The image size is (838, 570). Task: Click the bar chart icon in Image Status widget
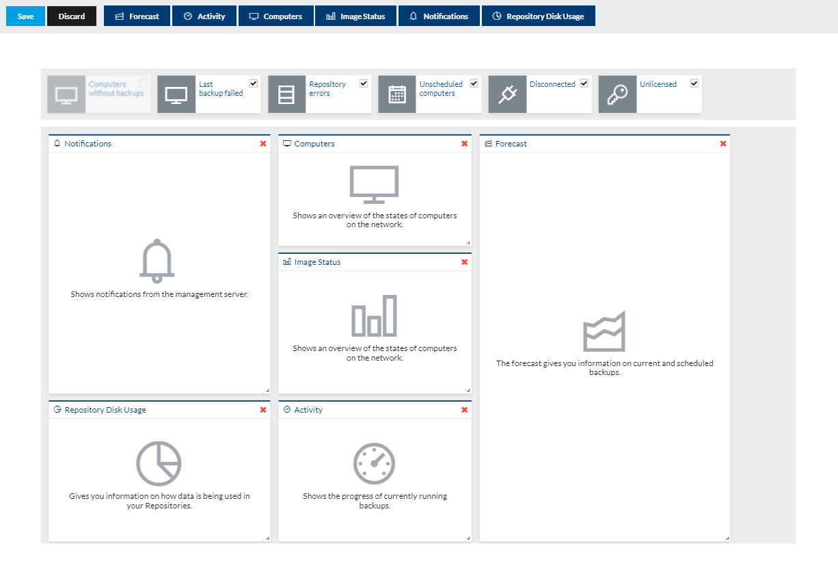pyautogui.click(x=374, y=315)
